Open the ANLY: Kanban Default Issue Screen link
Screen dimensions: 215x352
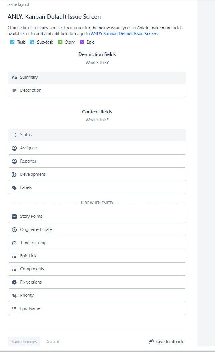[x=124, y=34]
